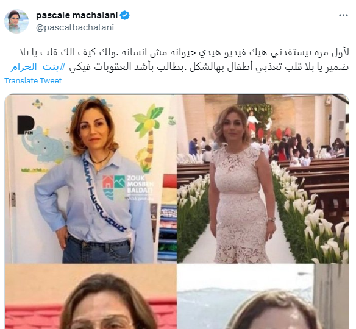Translate the tweet with Translate Tweet
Viewport: 356px width, 329px height.
pos(33,81)
